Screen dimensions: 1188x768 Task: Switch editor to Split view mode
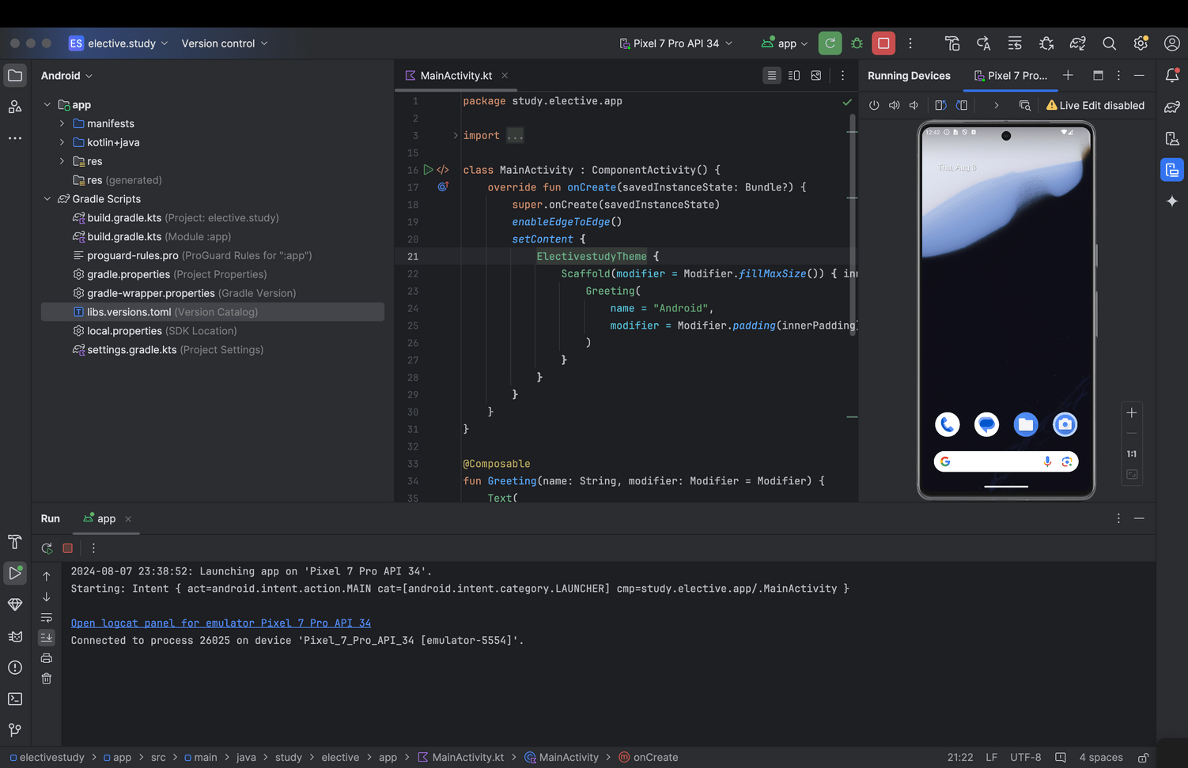pyautogui.click(x=794, y=76)
